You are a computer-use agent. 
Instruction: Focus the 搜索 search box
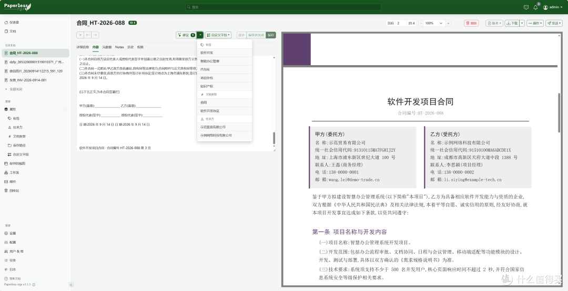[283, 7]
